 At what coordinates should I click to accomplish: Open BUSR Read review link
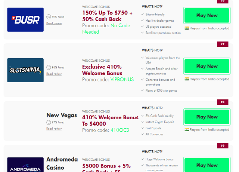click(54, 23)
